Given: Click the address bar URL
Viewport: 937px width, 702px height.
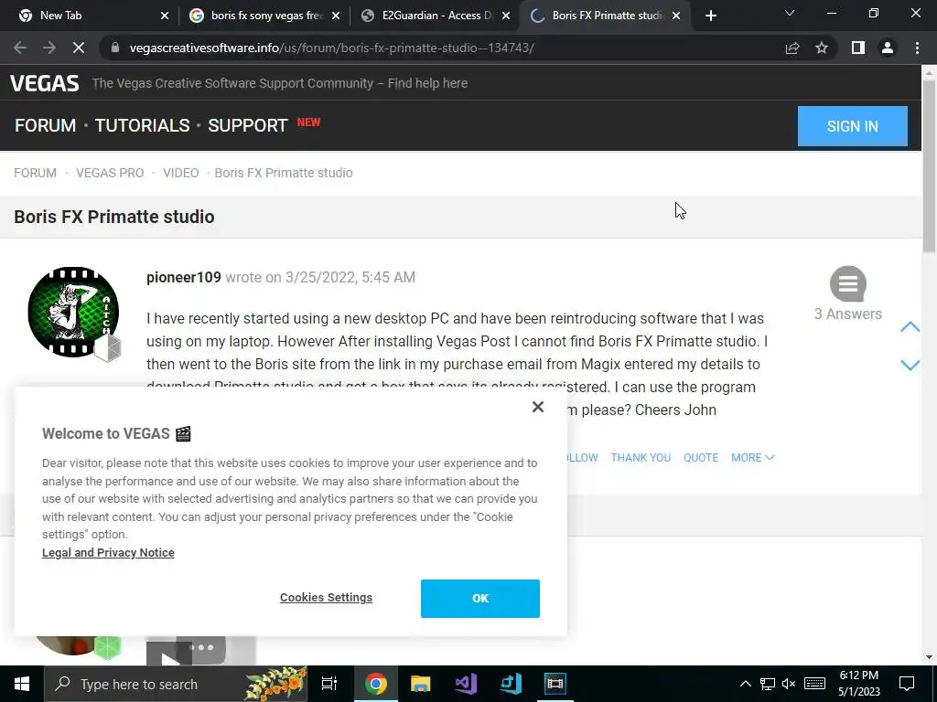Looking at the screenshot, I should point(331,48).
